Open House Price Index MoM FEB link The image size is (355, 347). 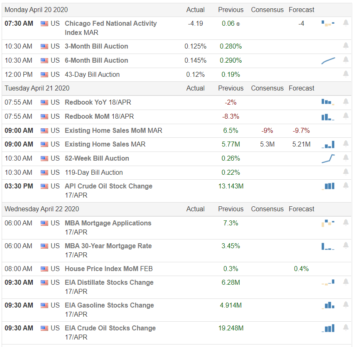(x=109, y=269)
